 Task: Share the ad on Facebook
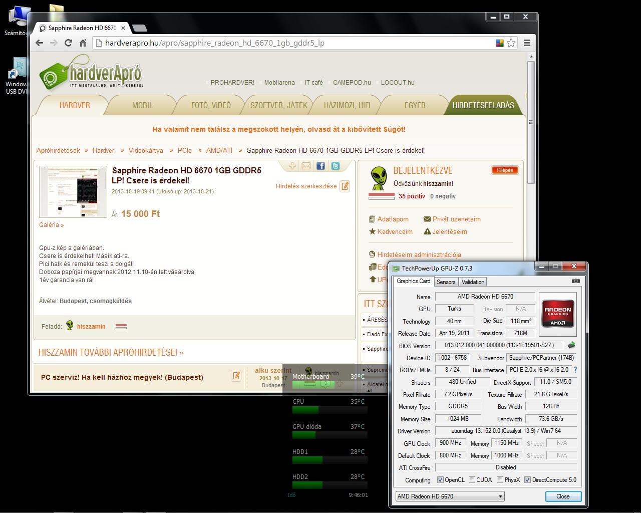[x=320, y=166]
